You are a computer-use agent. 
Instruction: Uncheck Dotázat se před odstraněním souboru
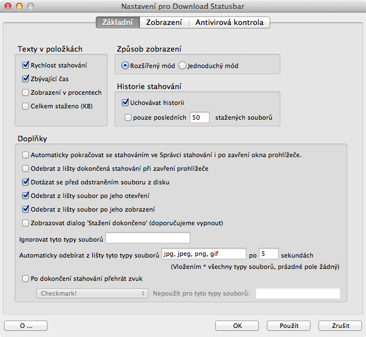(25, 182)
